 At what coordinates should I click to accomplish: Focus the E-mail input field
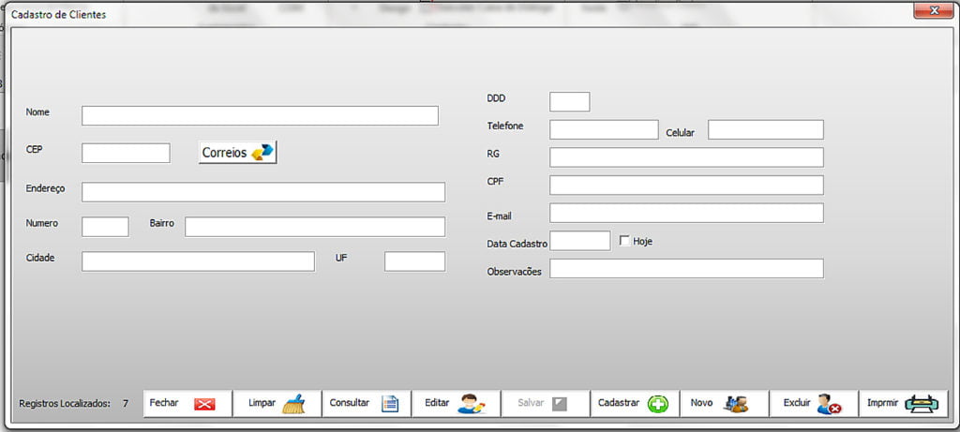click(686, 213)
